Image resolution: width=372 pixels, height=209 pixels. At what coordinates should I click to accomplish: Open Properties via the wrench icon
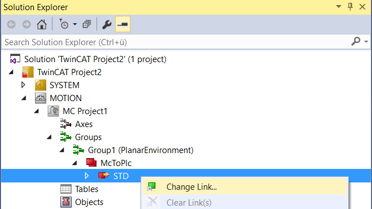[107, 24]
